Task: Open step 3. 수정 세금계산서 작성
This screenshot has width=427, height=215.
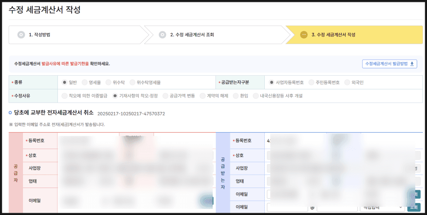Action: (x=354, y=35)
